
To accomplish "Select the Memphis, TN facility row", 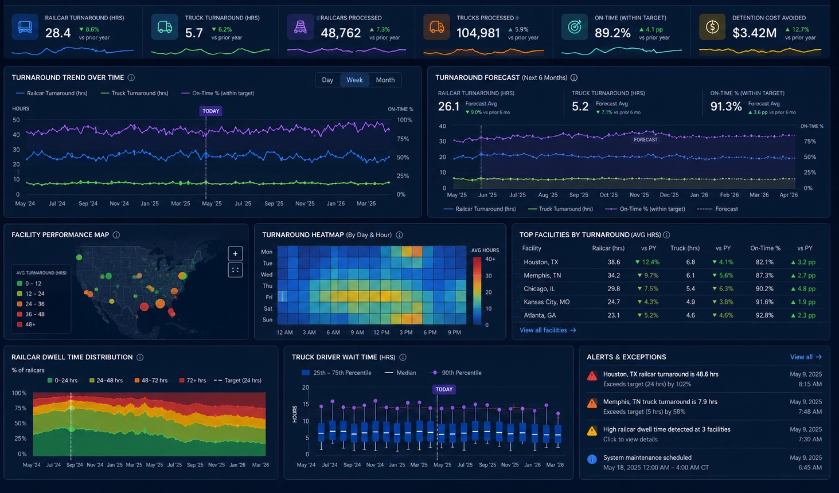I will pyautogui.click(x=670, y=275).
